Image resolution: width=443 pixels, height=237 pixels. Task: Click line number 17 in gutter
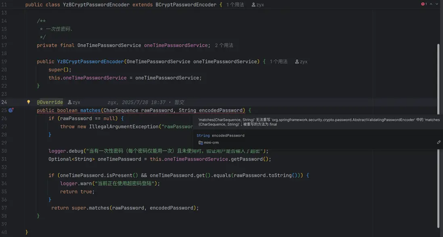click(4, 46)
